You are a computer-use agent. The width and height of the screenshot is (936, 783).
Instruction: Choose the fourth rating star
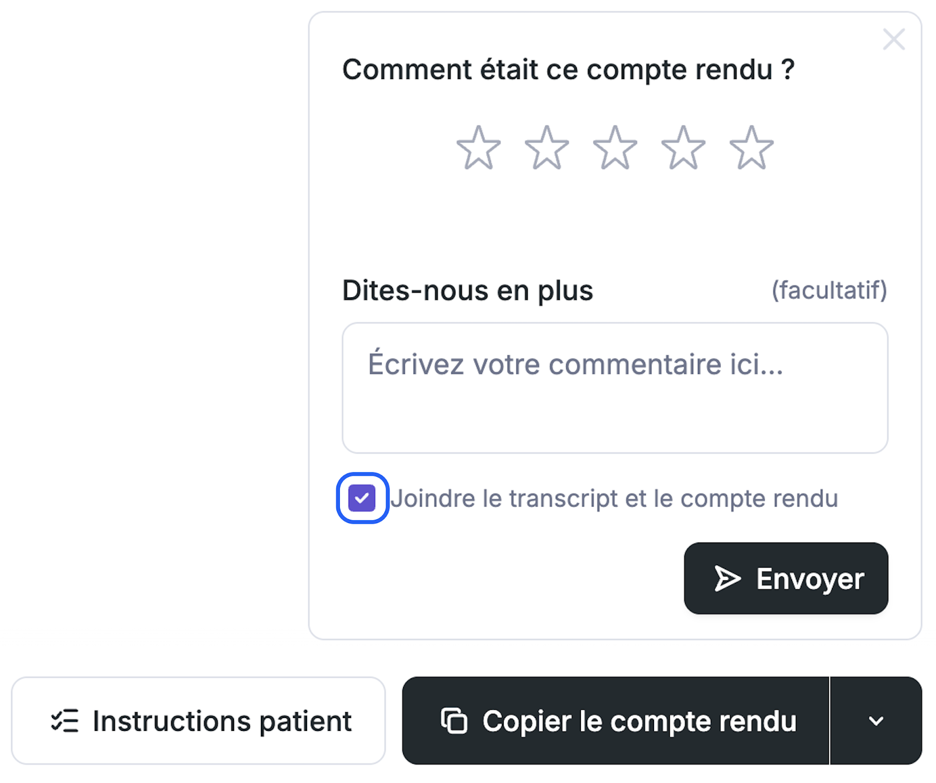click(x=683, y=148)
